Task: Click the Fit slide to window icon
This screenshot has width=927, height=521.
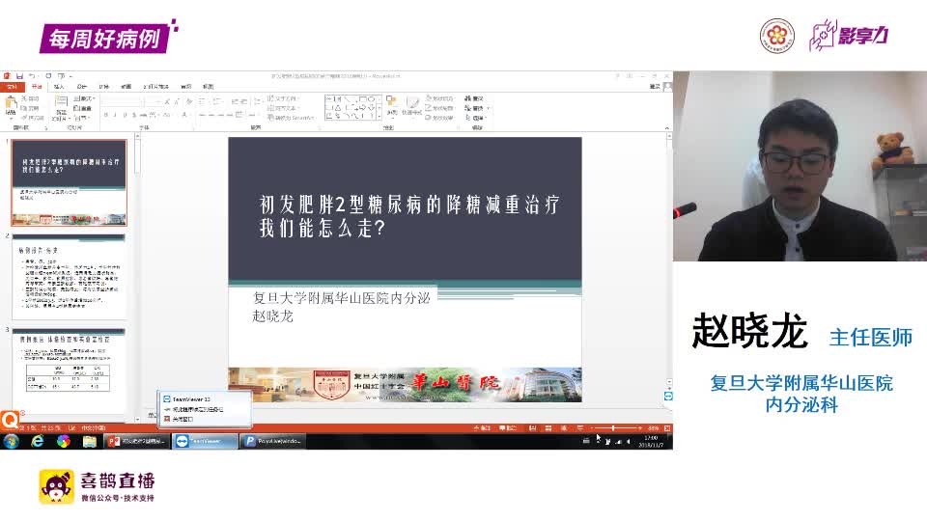Action: coord(667,427)
